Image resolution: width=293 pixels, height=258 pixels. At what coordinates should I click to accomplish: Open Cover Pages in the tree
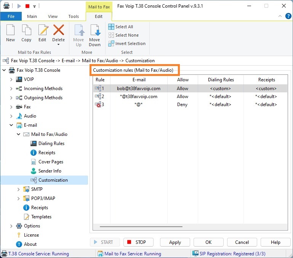[51, 162]
